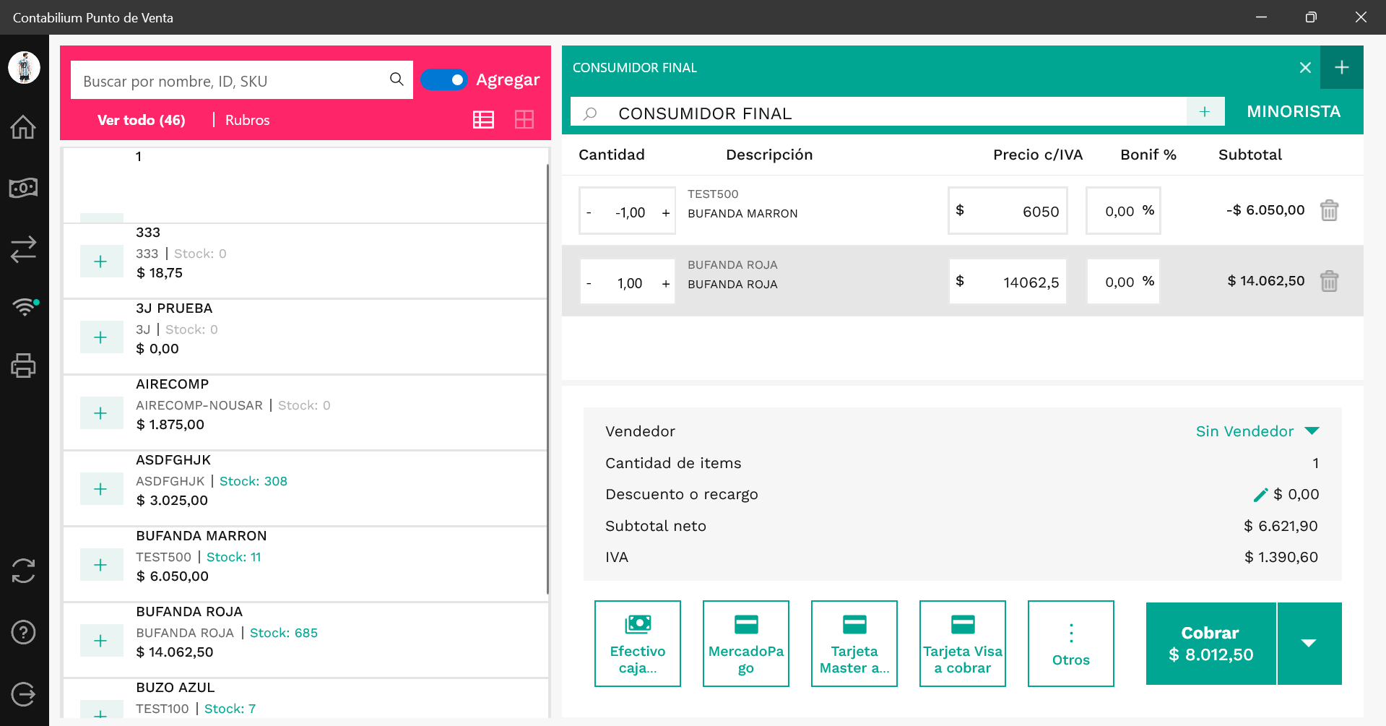Add BUFANDA MARRON from product list
The height and width of the screenshot is (726, 1386).
tap(101, 565)
